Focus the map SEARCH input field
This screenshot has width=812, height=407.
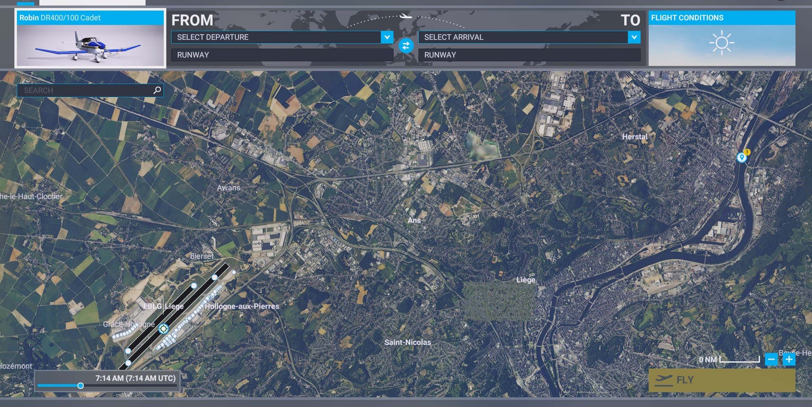click(85, 90)
